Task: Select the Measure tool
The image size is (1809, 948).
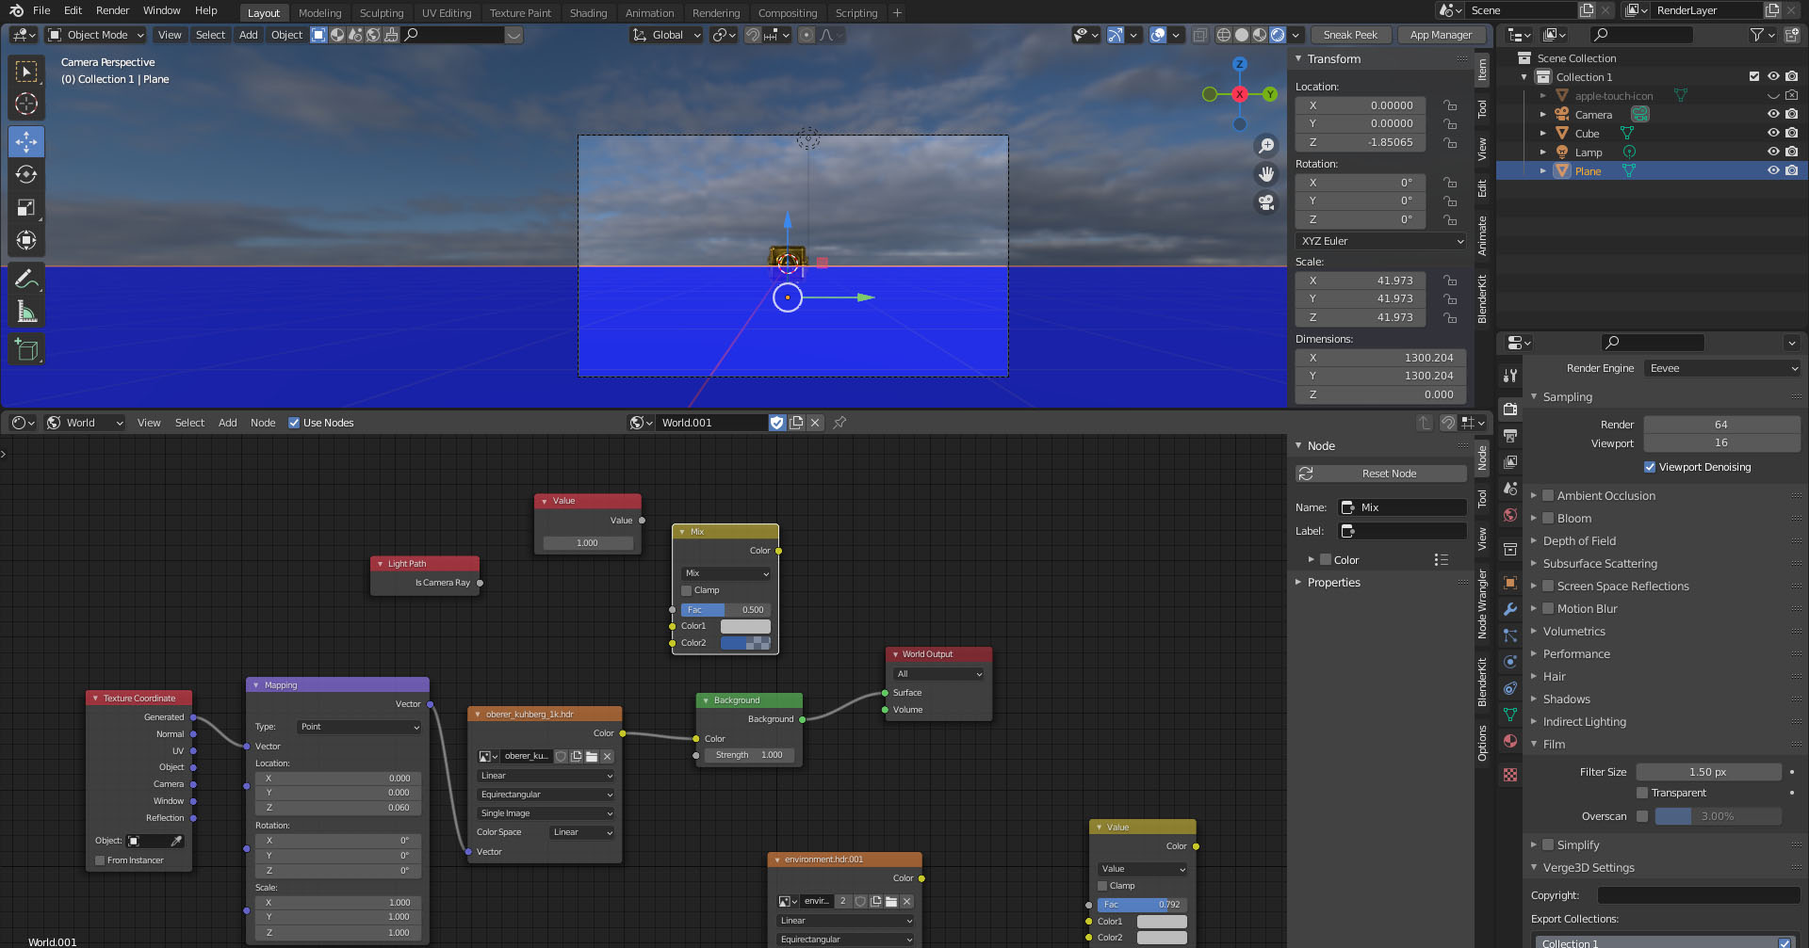Action: [26, 312]
